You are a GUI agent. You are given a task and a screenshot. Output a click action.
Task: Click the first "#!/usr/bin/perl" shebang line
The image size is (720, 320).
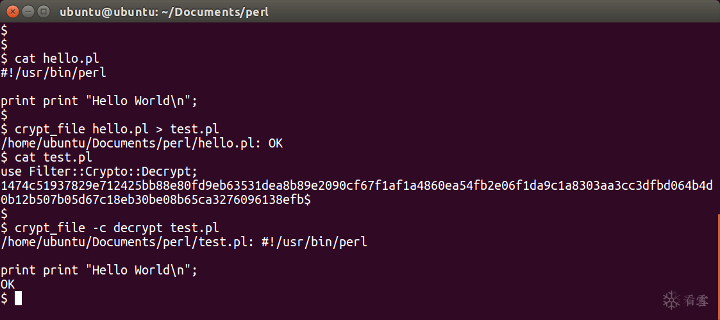click(53, 72)
